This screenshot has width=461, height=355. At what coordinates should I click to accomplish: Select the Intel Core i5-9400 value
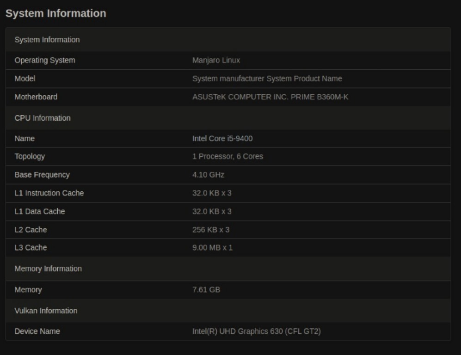tap(222, 138)
